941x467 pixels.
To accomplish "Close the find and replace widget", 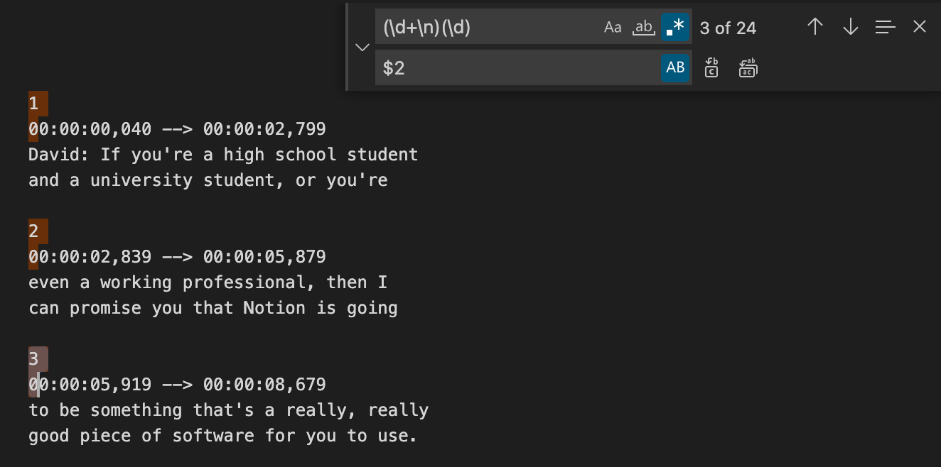I will (x=920, y=28).
